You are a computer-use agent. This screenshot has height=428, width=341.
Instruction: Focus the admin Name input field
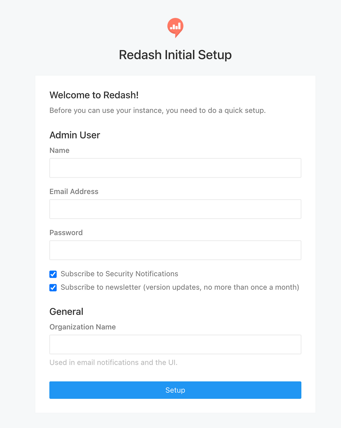click(175, 168)
